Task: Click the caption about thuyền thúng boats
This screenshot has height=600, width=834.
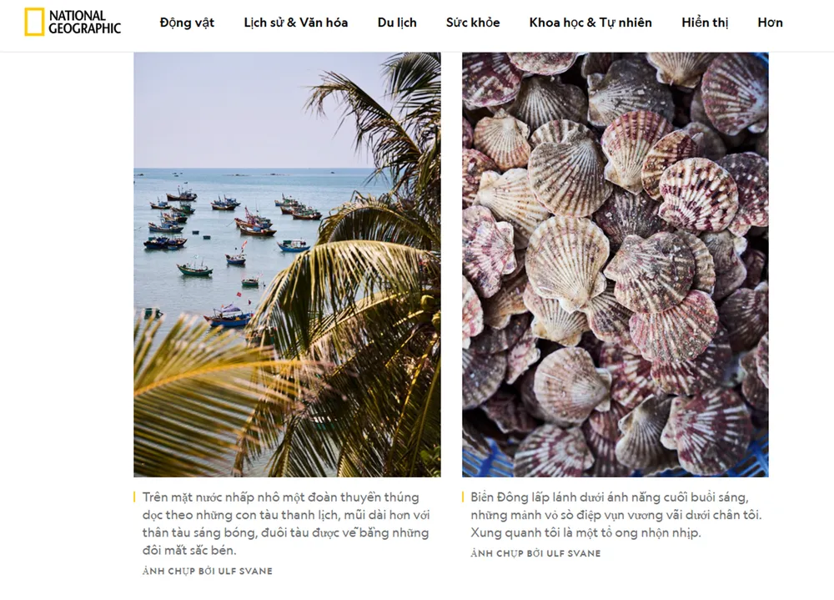Action: pyautogui.click(x=286, y=523)
